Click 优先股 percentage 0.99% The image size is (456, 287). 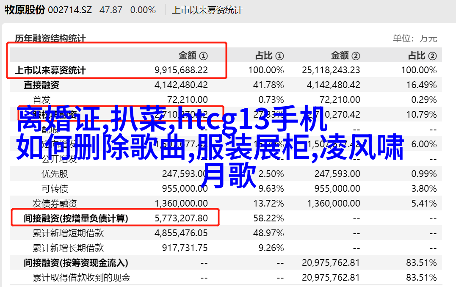[424, 174]
